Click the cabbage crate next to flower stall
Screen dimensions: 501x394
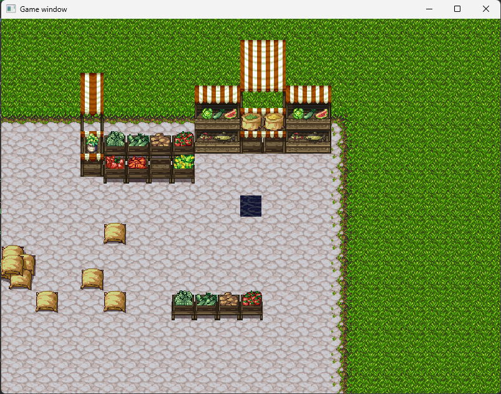pos(115,143)
